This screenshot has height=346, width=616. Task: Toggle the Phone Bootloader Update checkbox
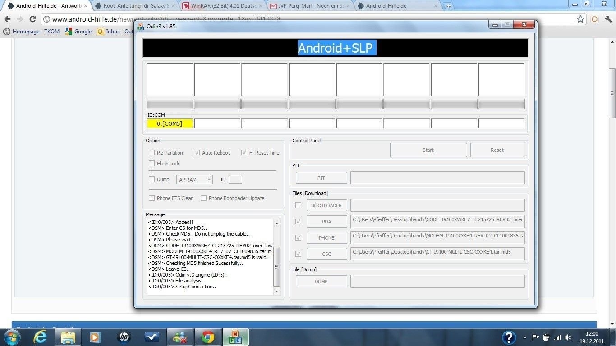coord(204,198)
